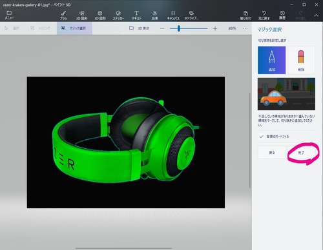Screen dimensions: 323x250
Task: Click the greyed-out redo icon
Action: coord(300,15)
